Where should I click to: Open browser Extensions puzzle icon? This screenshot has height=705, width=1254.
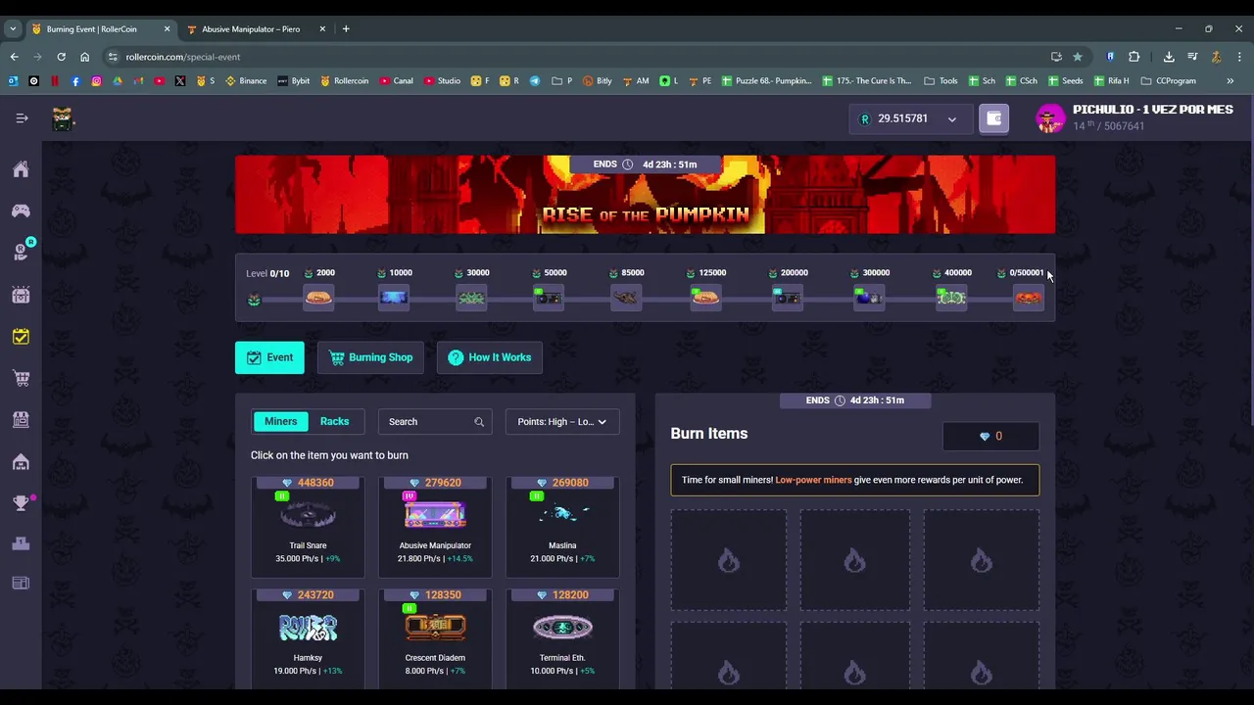tap(1134, 57)
